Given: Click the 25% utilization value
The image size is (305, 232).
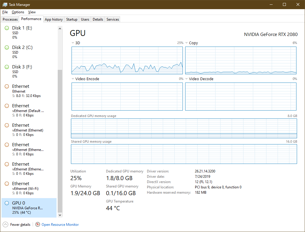Looking at the screenshot, I should click(x=76, y=178).
